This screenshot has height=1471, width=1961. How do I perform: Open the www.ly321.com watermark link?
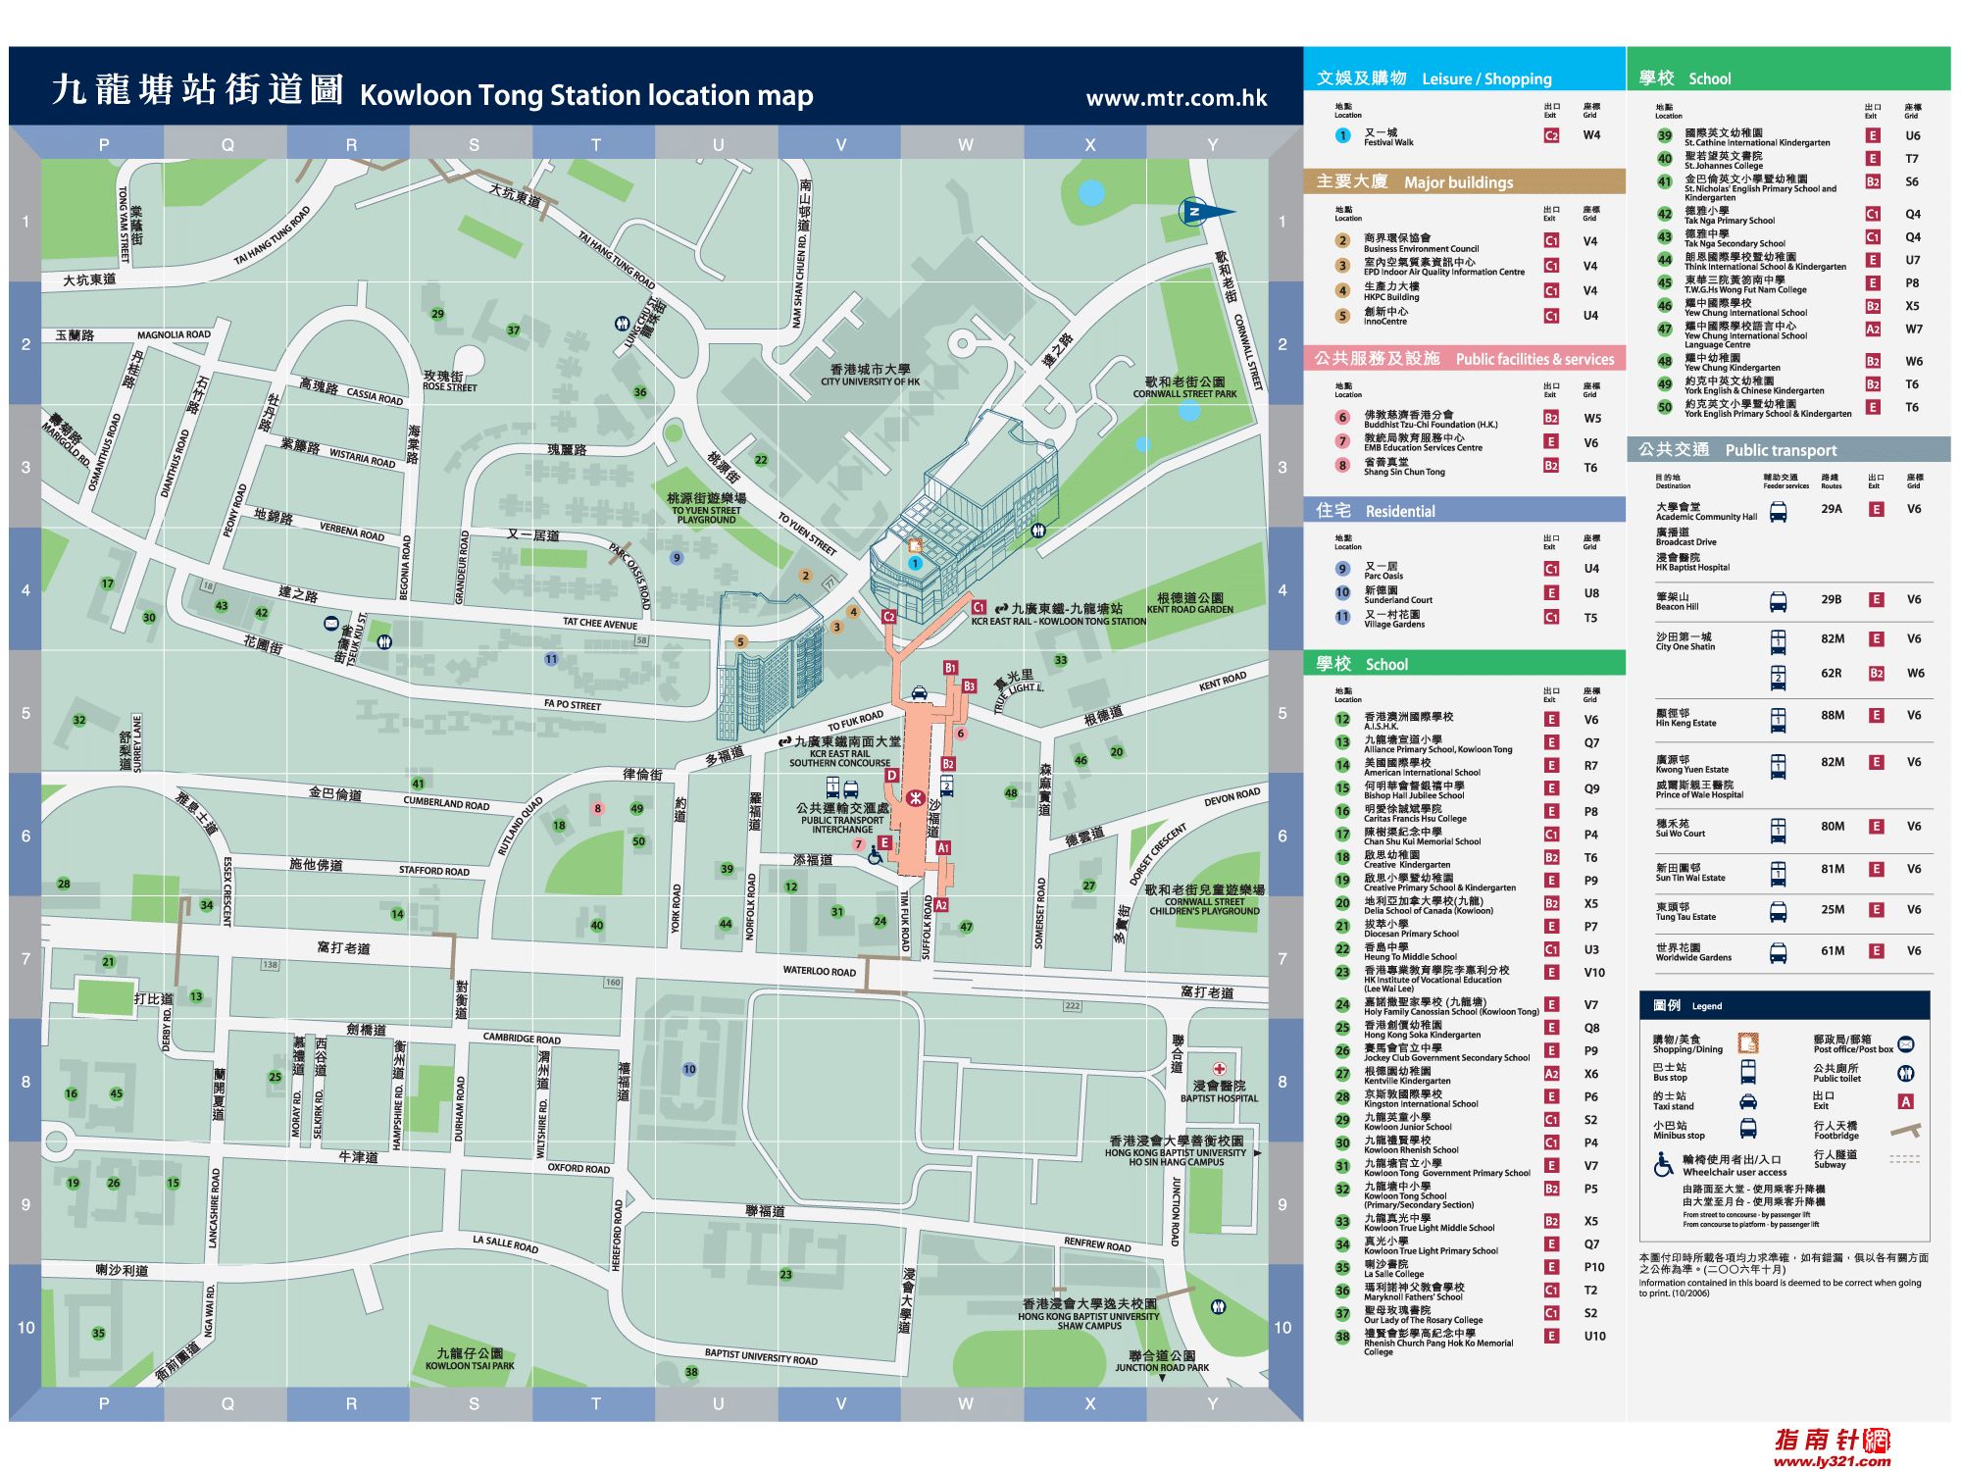coord(1831,1461)
